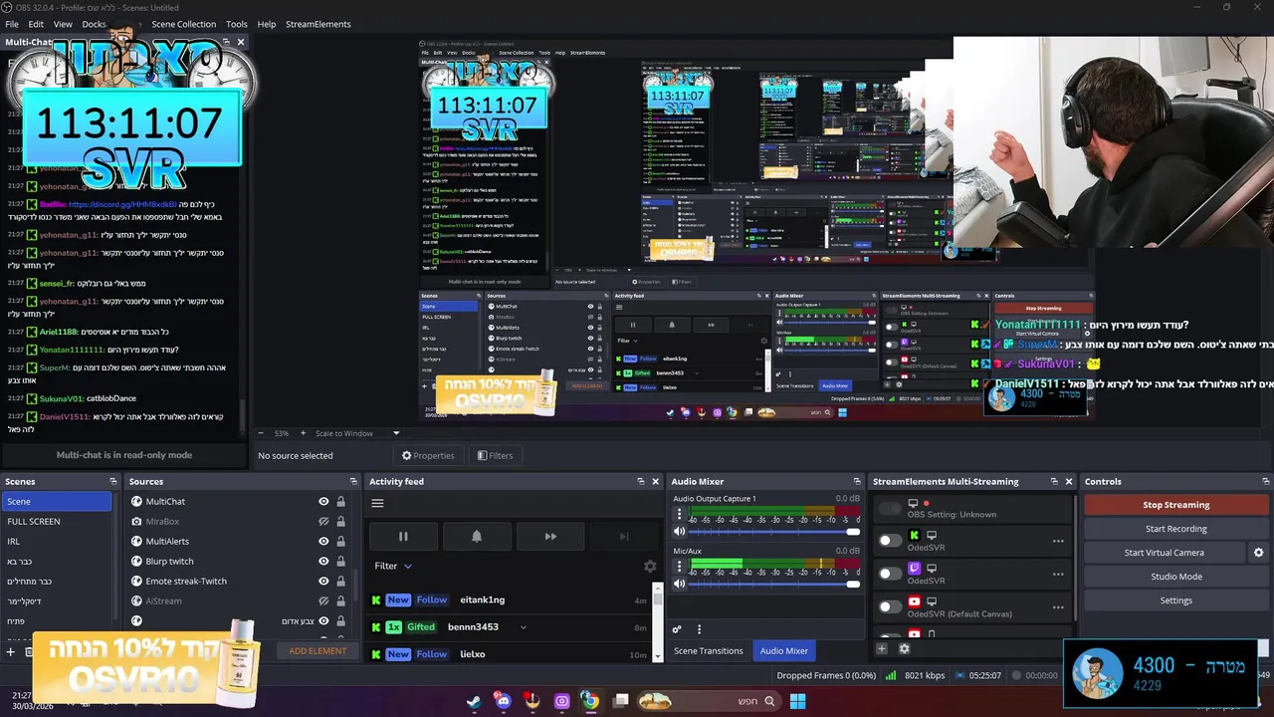Open the Activity feed hamburger menu
This screenshot has width=1274, height=717.
[377, 503]
